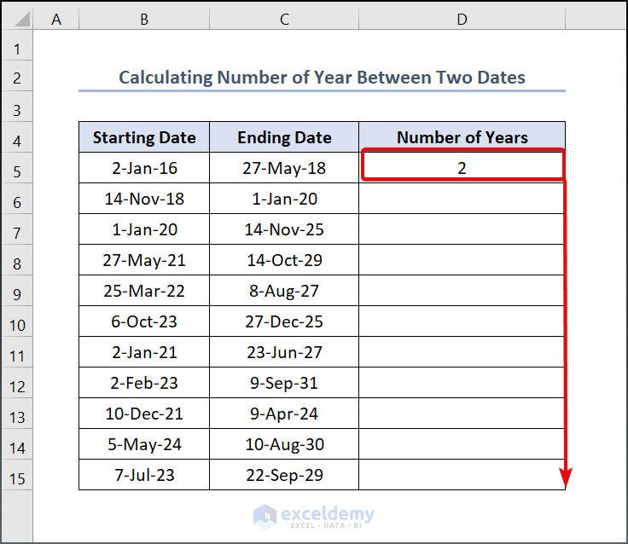Select empty Number of Years cell beside 14-Oct-29
Viewport: 628px width, 544px height.
462,260
